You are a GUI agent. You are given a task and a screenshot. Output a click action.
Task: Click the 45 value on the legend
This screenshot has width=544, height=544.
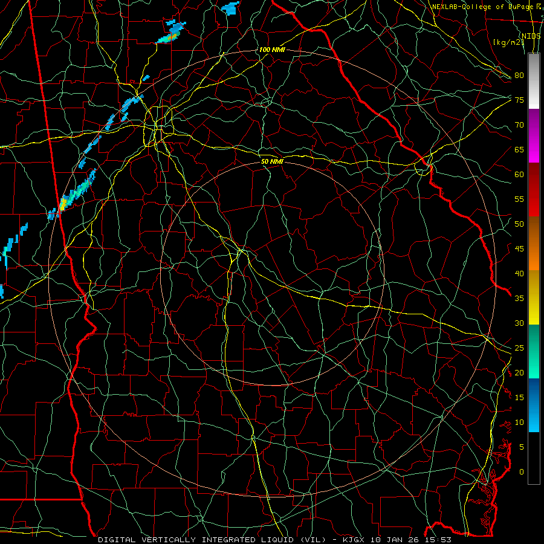(x=519, y=249)
